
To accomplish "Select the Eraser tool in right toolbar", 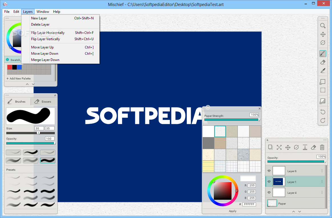I will (x=323, y=62).
